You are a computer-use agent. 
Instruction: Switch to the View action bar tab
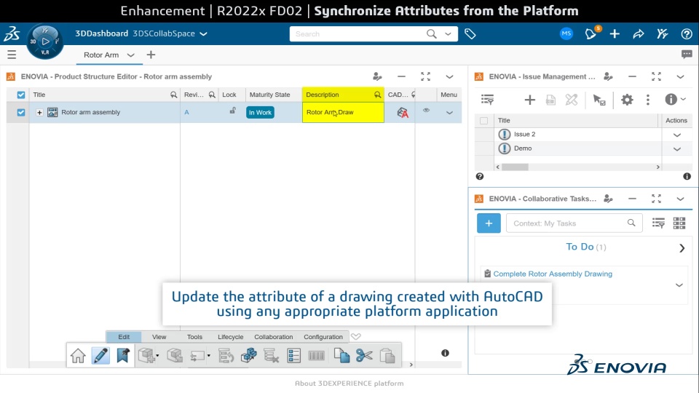point(159,337)
